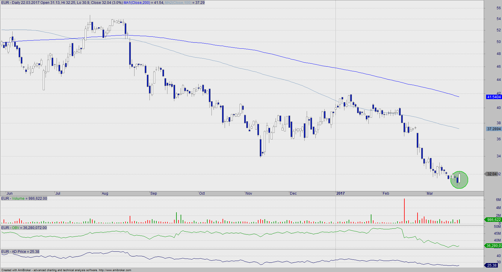Click the tallest red volume bar in February

404,211
